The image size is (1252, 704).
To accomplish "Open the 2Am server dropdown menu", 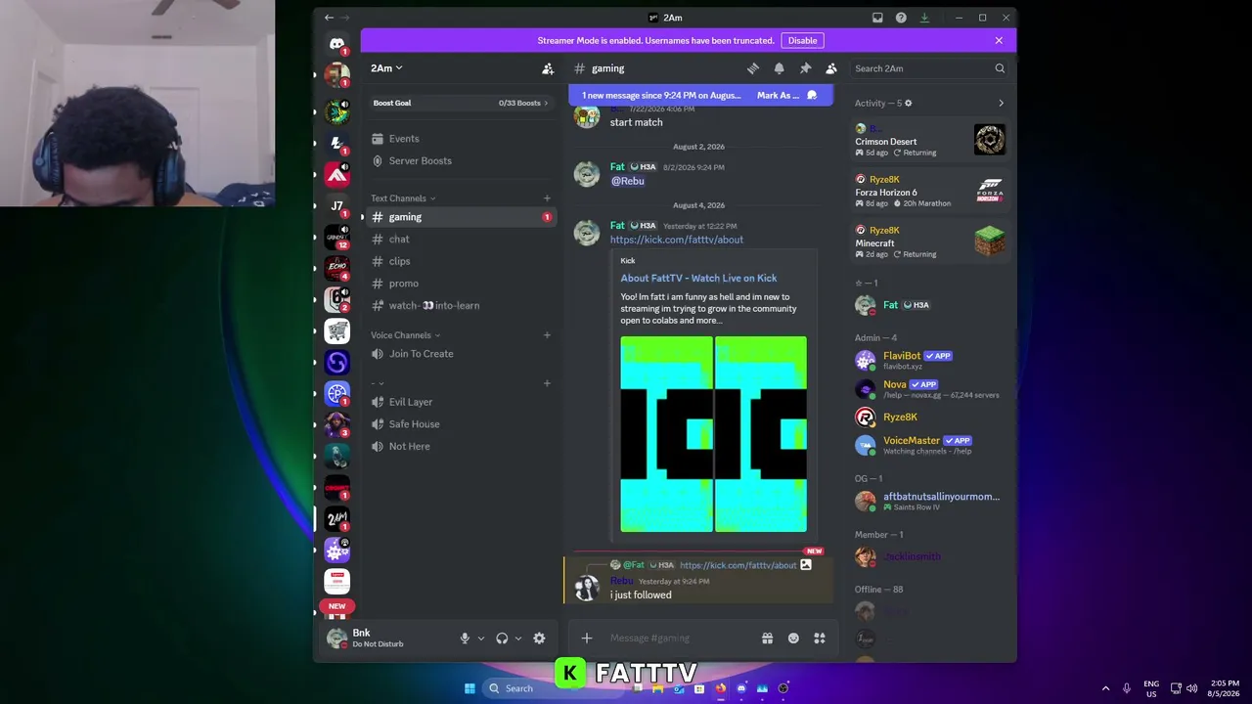I will 386,68.
